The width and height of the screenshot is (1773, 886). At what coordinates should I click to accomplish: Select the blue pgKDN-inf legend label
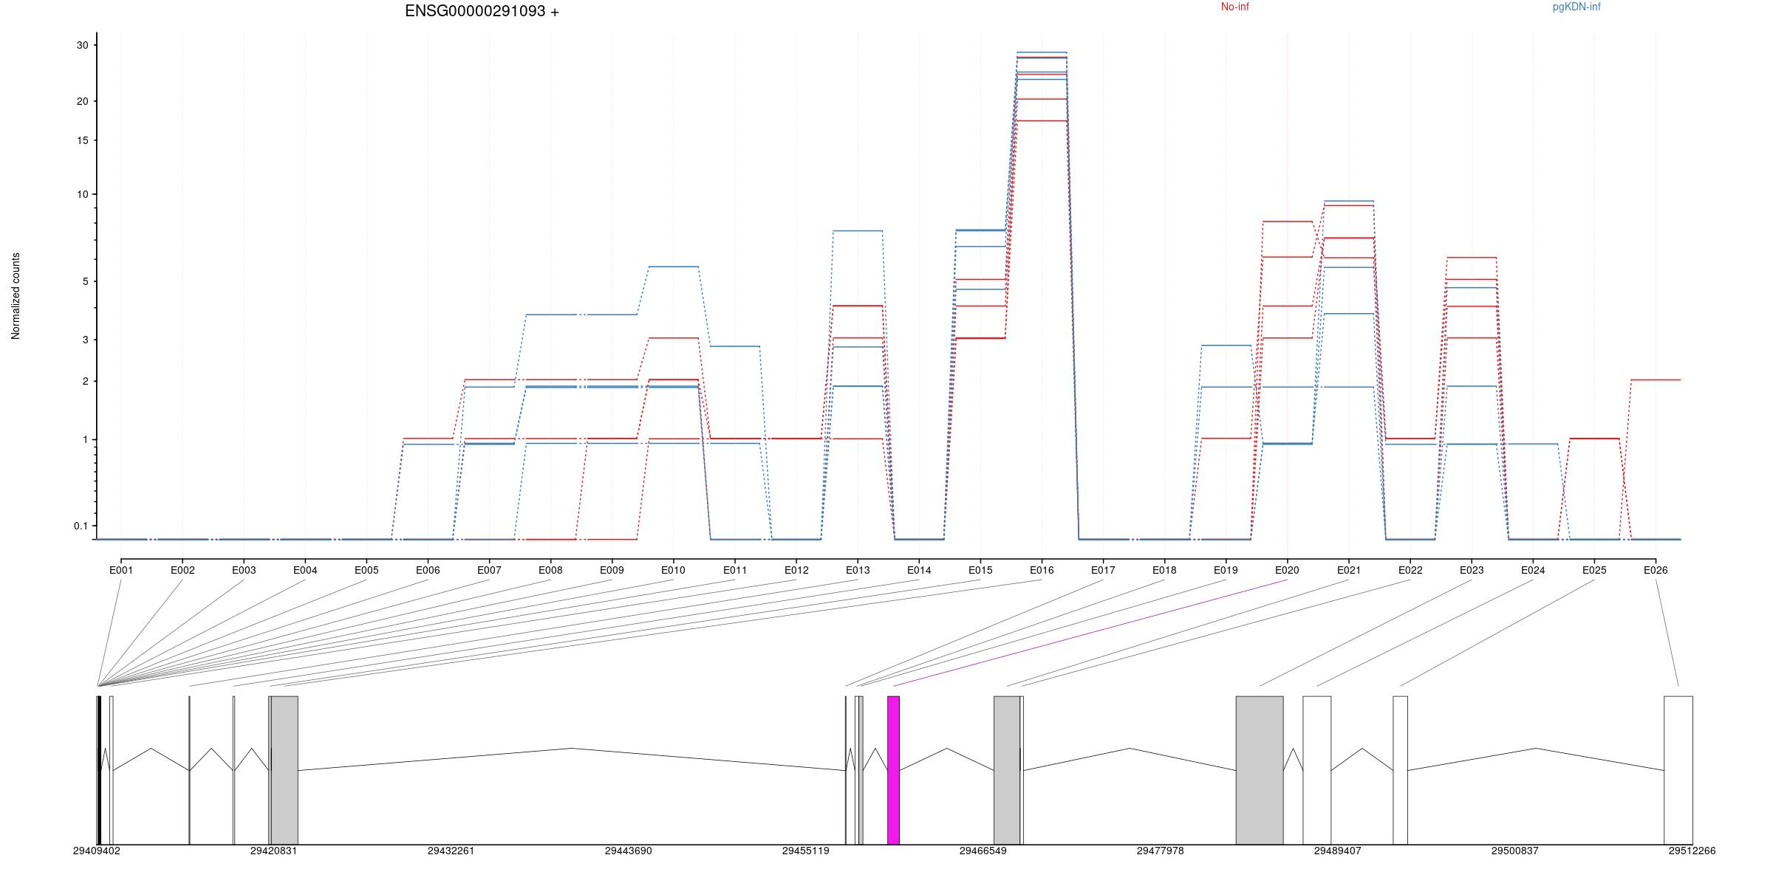pyautogui.click(x=1576, y=7)
